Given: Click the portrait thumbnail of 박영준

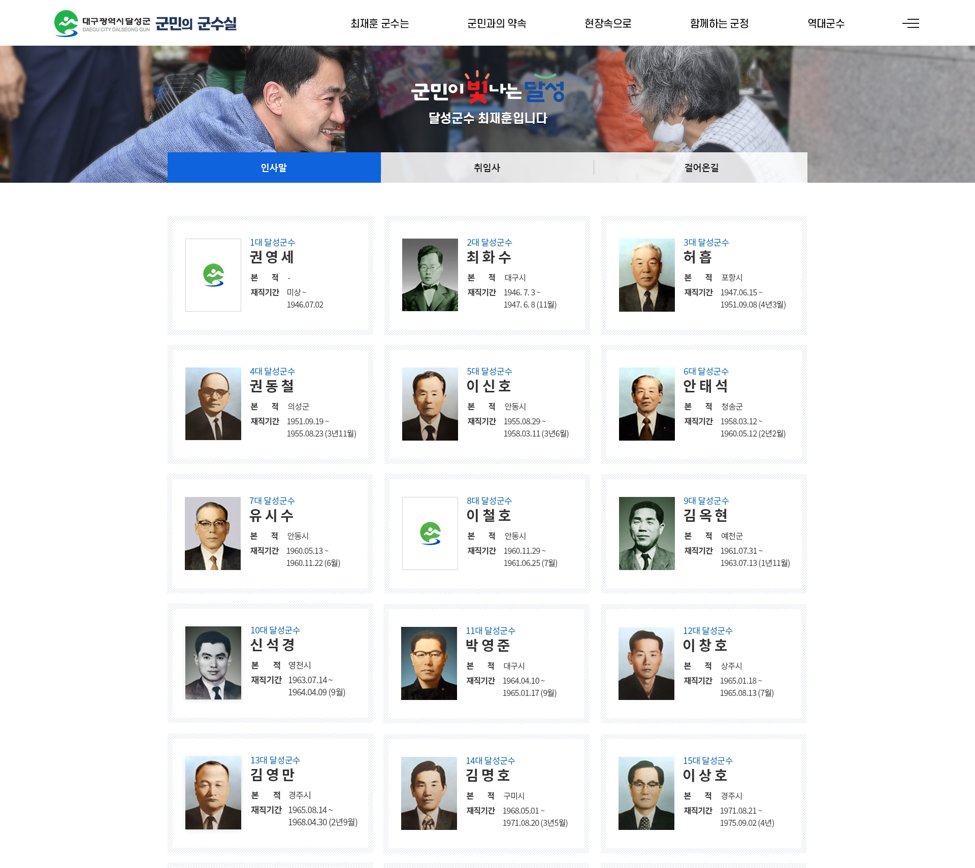Looking at the screenshot, I should coord(430,663).
